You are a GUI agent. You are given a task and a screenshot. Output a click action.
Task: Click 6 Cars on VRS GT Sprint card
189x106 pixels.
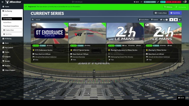(73, 60)
